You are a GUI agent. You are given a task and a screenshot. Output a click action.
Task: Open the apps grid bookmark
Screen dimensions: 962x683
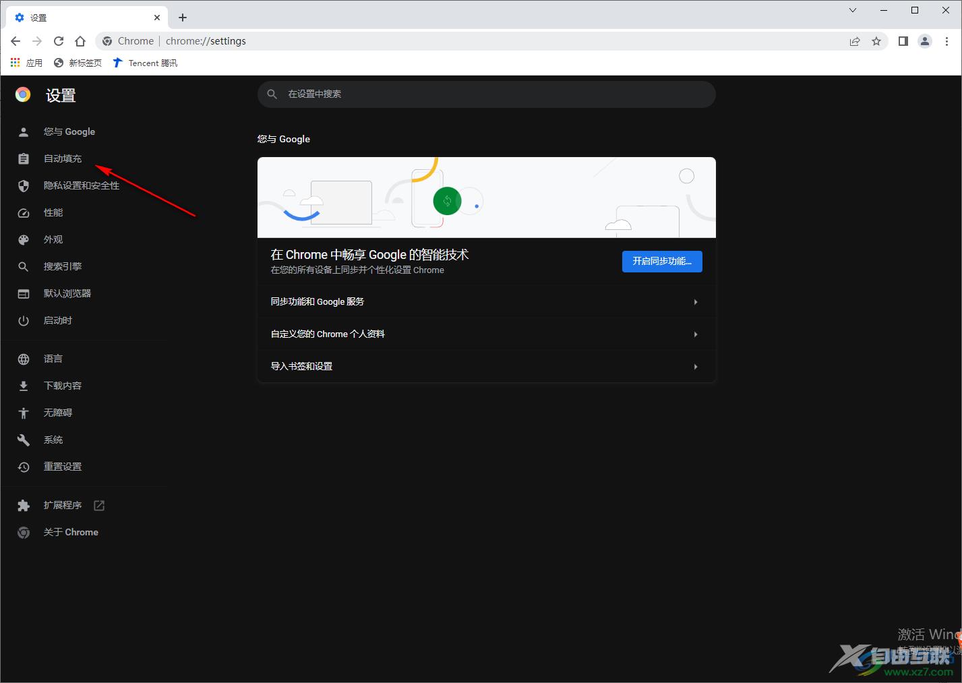click(26, 63)
